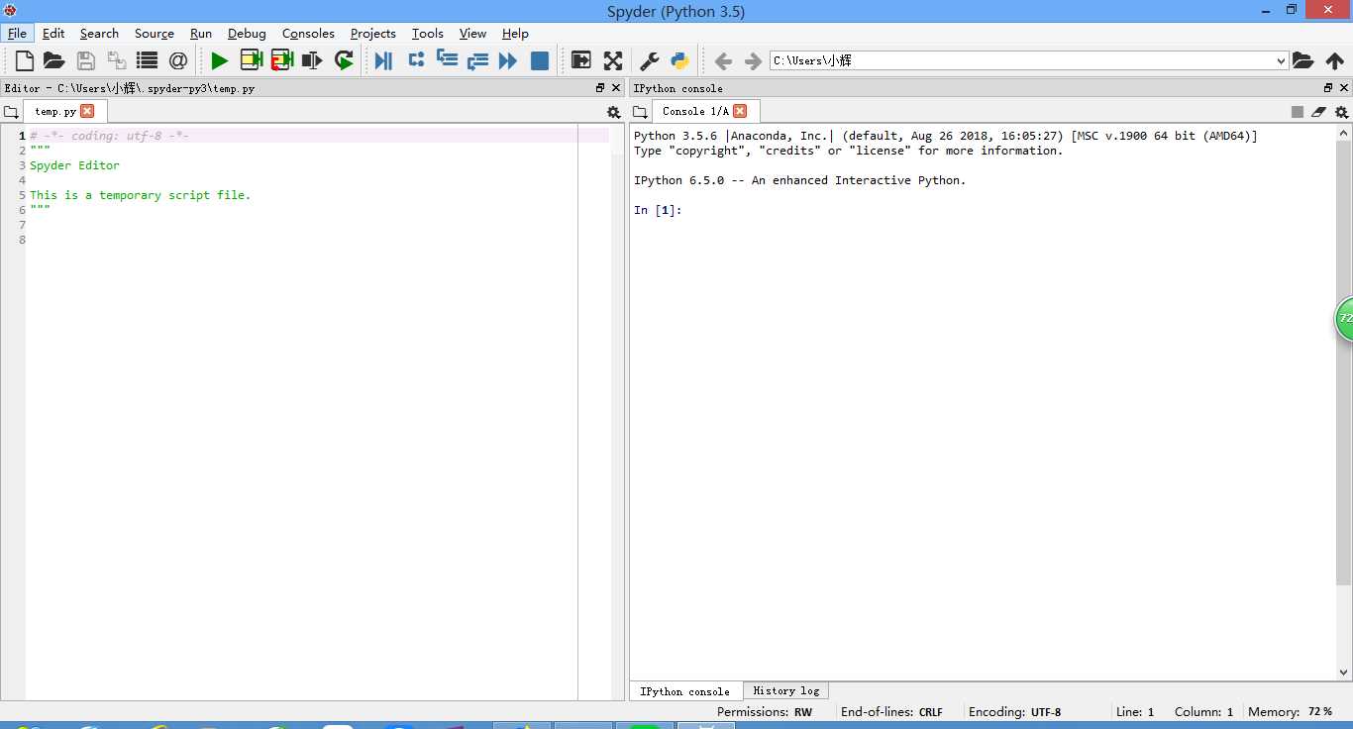Open the Consoles menu

(308, 33)
